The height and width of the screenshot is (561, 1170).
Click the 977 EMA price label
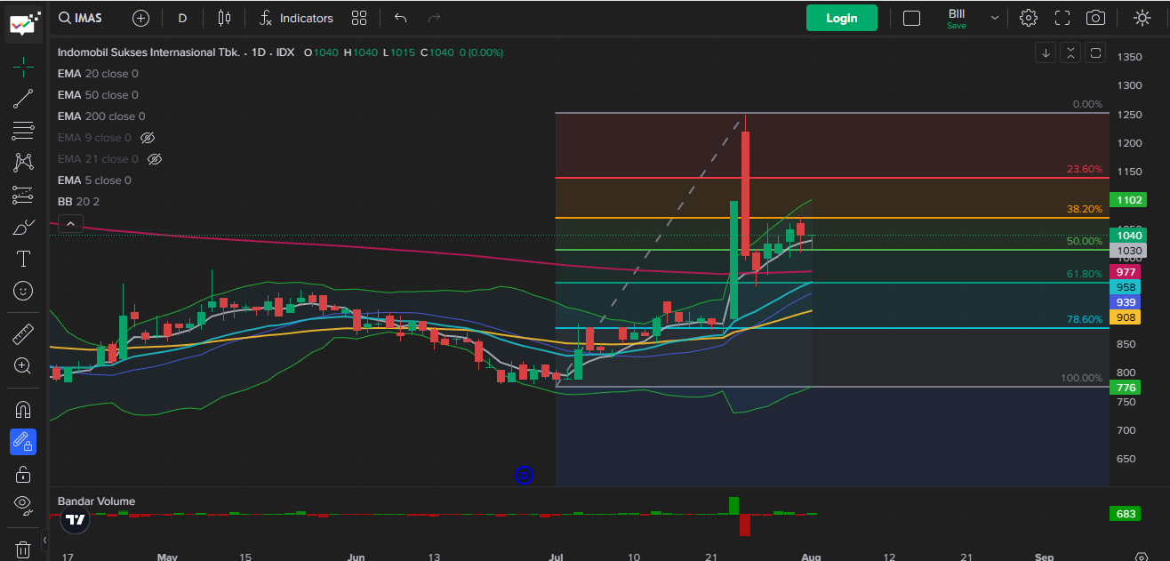click(x=1126, y=272)
